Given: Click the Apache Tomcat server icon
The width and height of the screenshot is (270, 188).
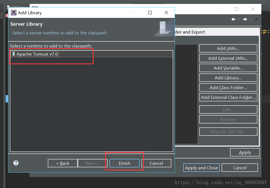Looking at the screenshot, I should tap(13, 54).
